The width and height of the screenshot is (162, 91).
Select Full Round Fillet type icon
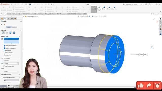pos(14,33)
